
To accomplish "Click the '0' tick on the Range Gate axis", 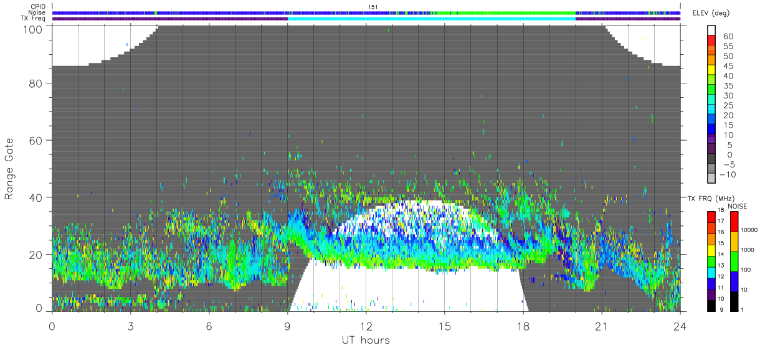I will tap(39, 308).
